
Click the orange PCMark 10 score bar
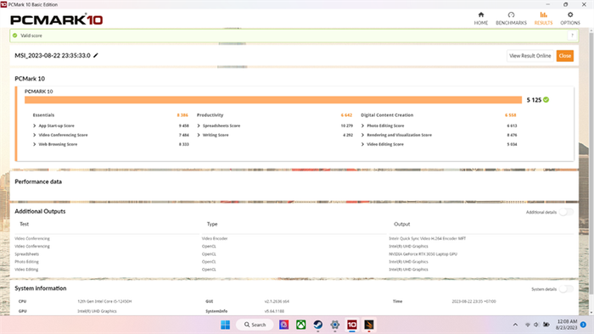273,100
